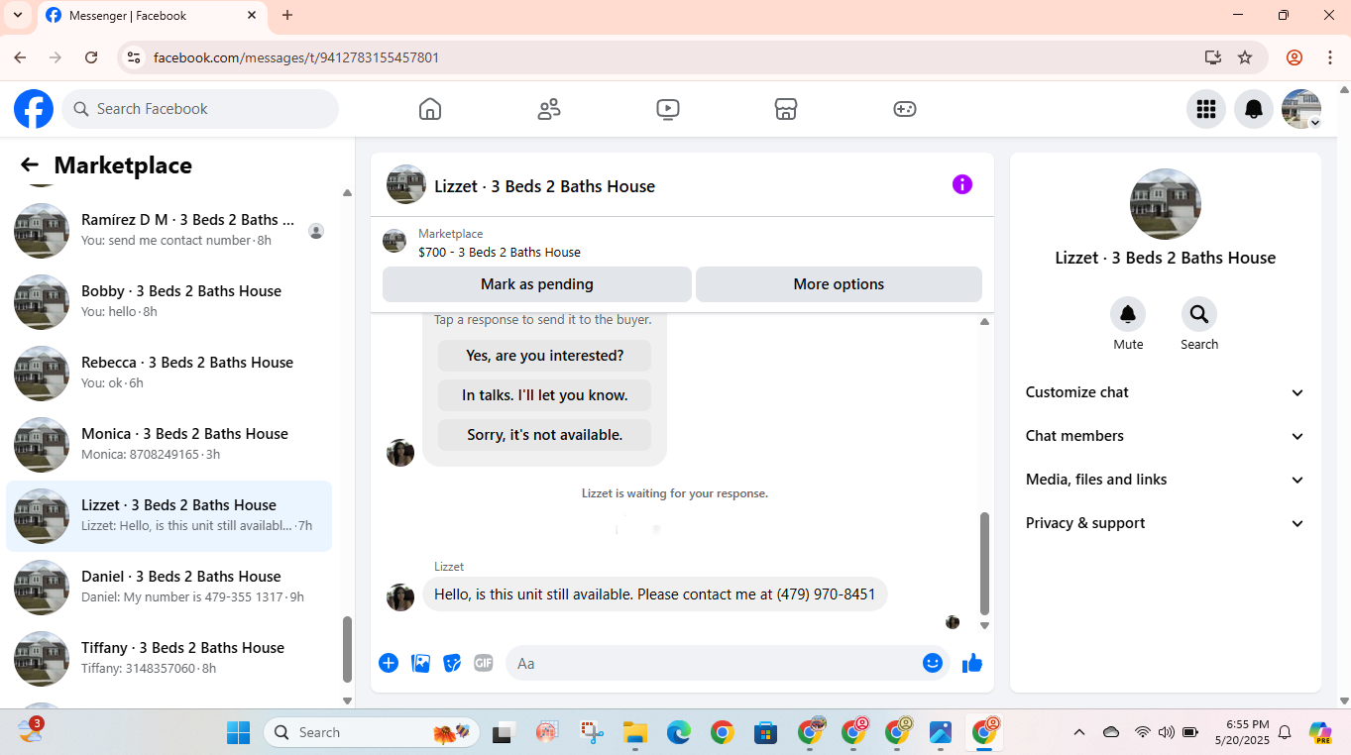
Task: Open the Menu grid icon
Action: [x=1206, y=109]
